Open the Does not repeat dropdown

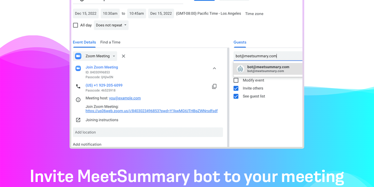tap(111, 25)
